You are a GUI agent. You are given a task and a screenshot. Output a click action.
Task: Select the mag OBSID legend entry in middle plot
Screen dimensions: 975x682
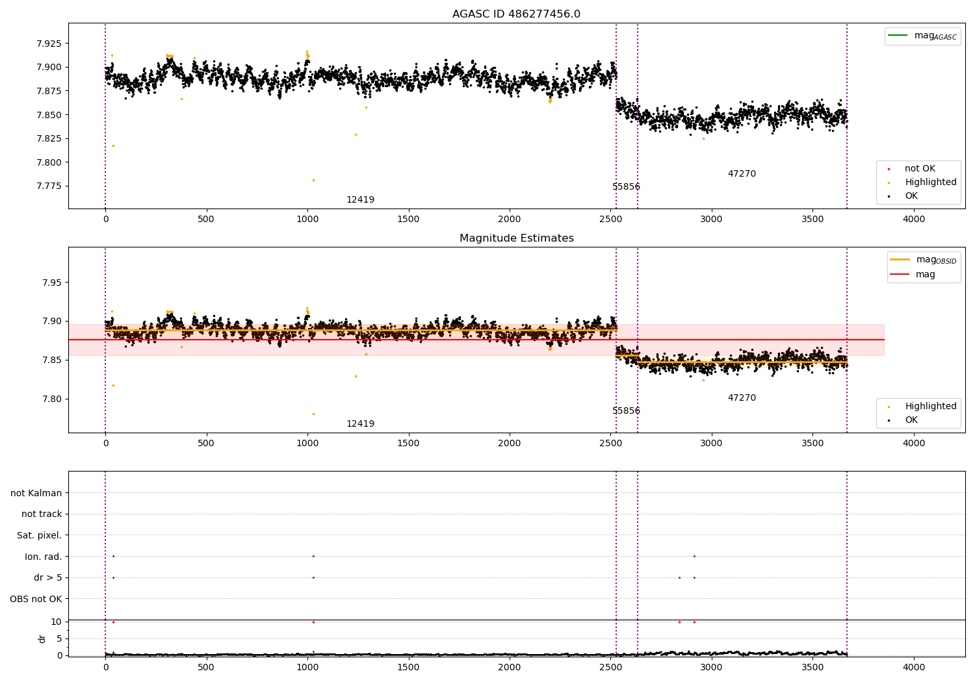pyautogui.click(x=924, y=260)
